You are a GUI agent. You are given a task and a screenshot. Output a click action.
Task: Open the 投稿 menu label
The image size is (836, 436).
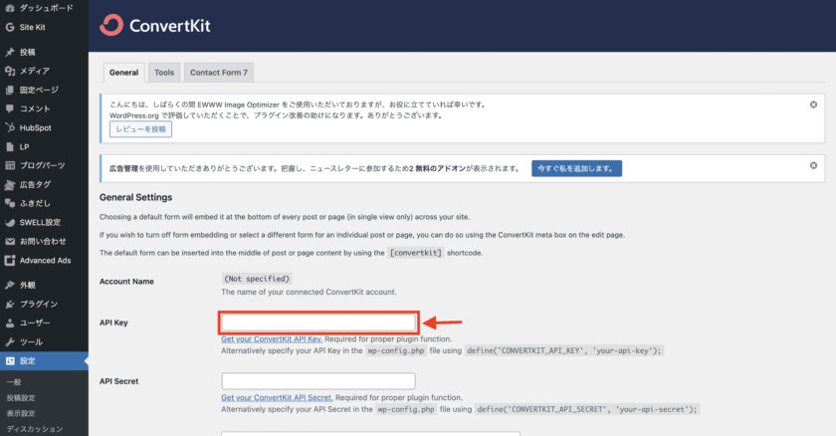pos(27,52)
